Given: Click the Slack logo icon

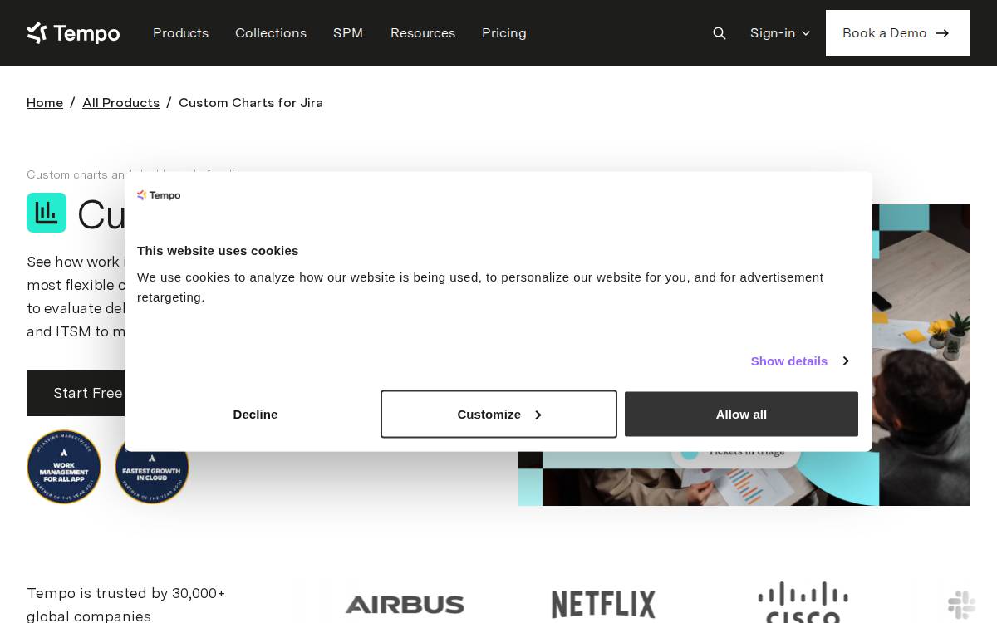Looking at the screenshot, I should click(x=961, y=605).
